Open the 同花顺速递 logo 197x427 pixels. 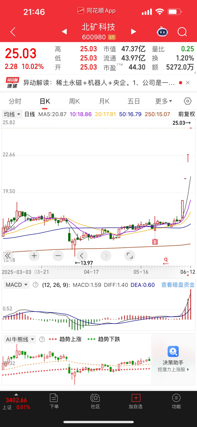[x=12, y=83]
